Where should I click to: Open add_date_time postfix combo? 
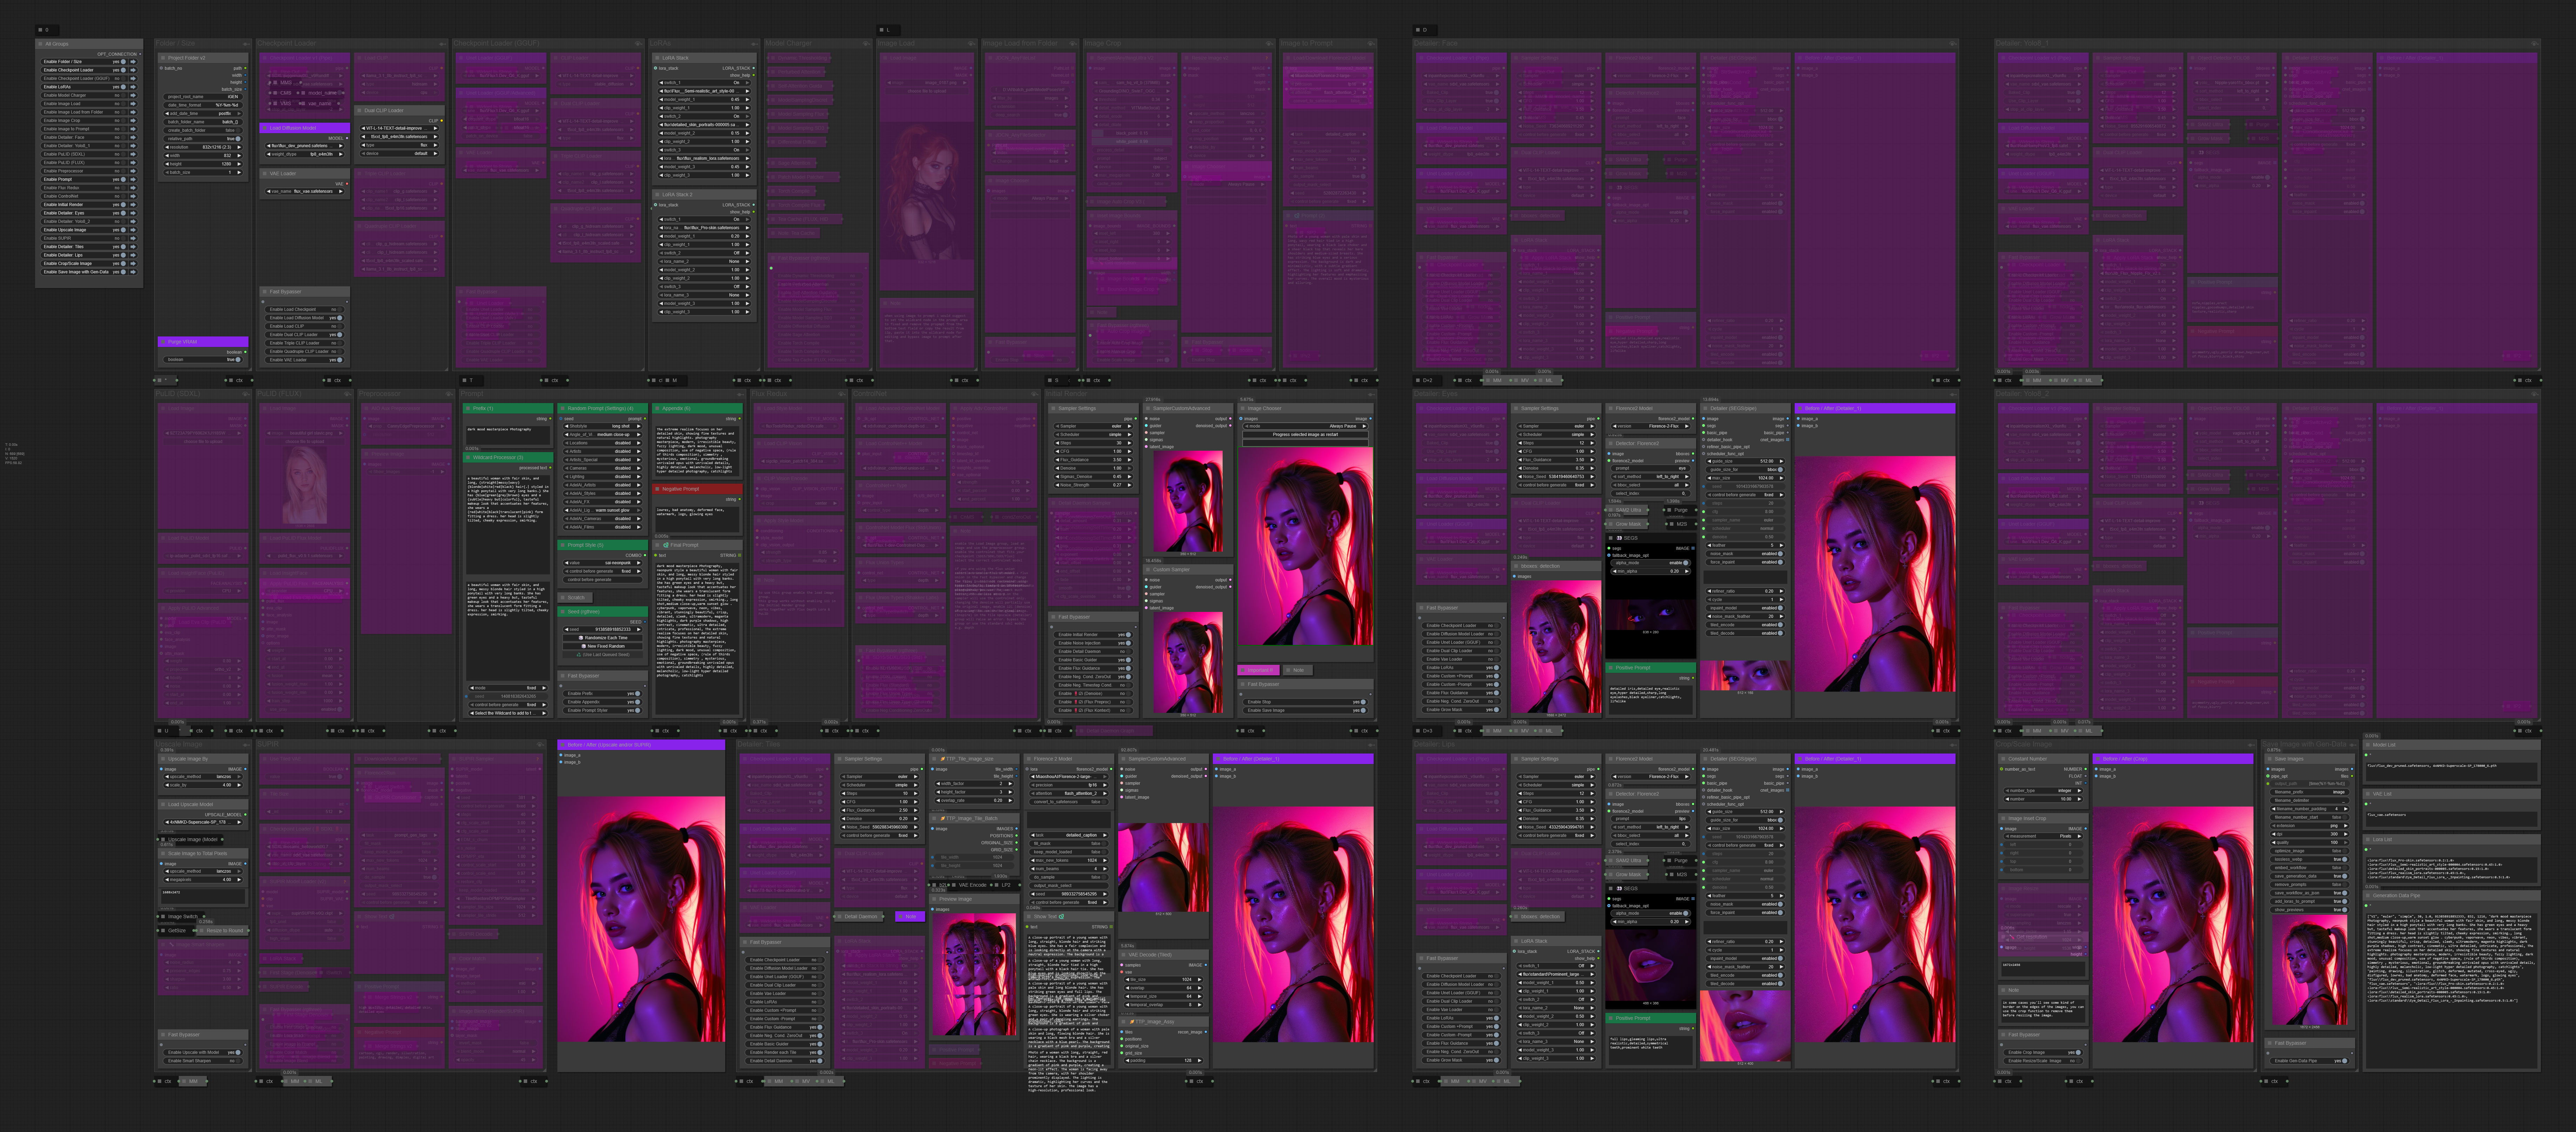click(x=203, y=114)
